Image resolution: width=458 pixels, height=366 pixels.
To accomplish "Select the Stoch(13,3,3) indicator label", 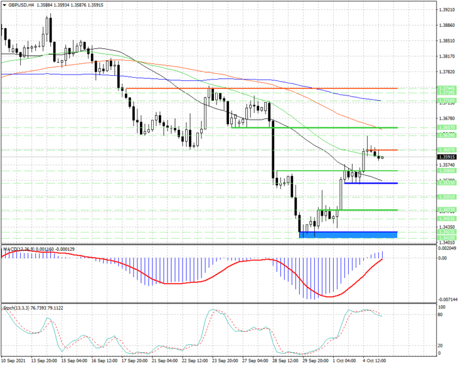I will click(x=16, y=308).
